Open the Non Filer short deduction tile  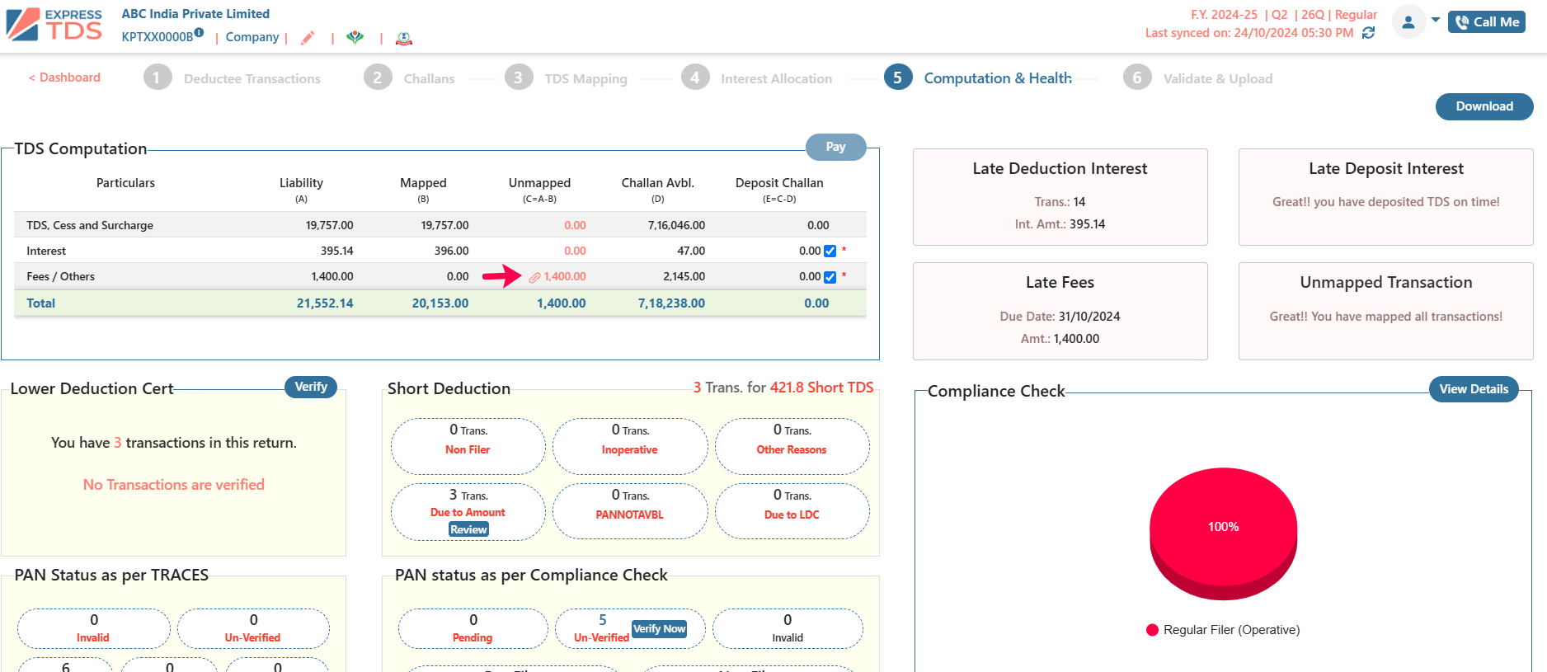[468, 446]
